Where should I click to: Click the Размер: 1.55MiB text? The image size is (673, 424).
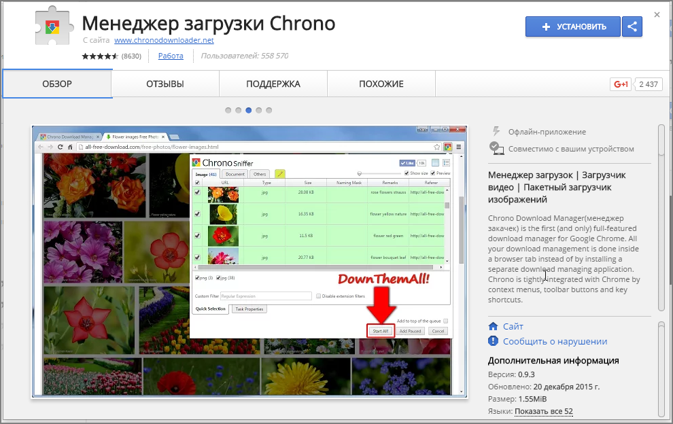[517, 399]
